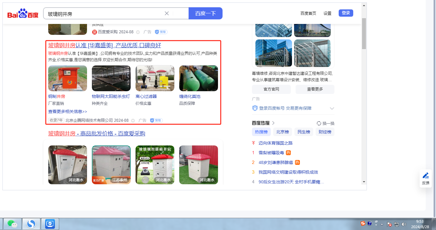This screenshot has height=230, width=436.
Task: Click 查看更多相关信息>> link
Action: (68, 112)
